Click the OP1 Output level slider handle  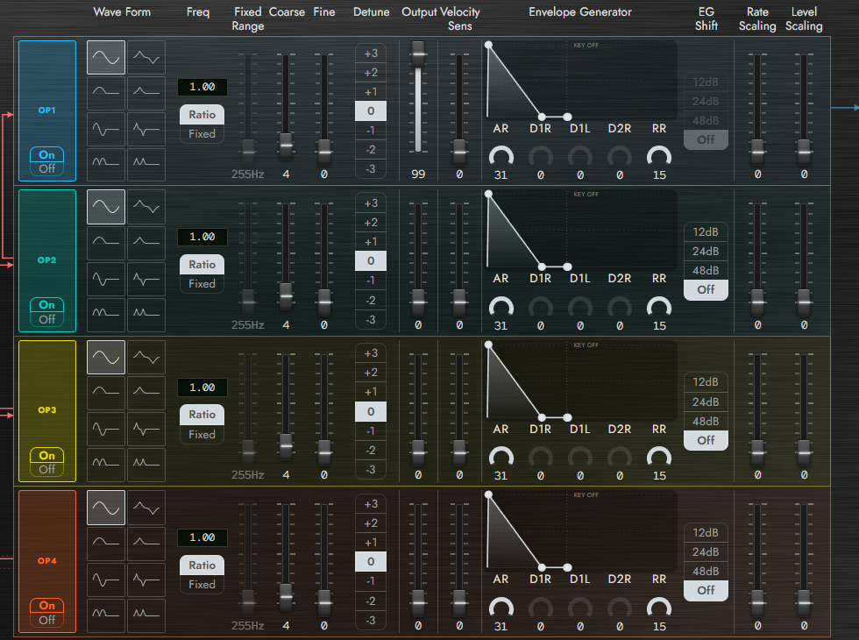[418, 54]
